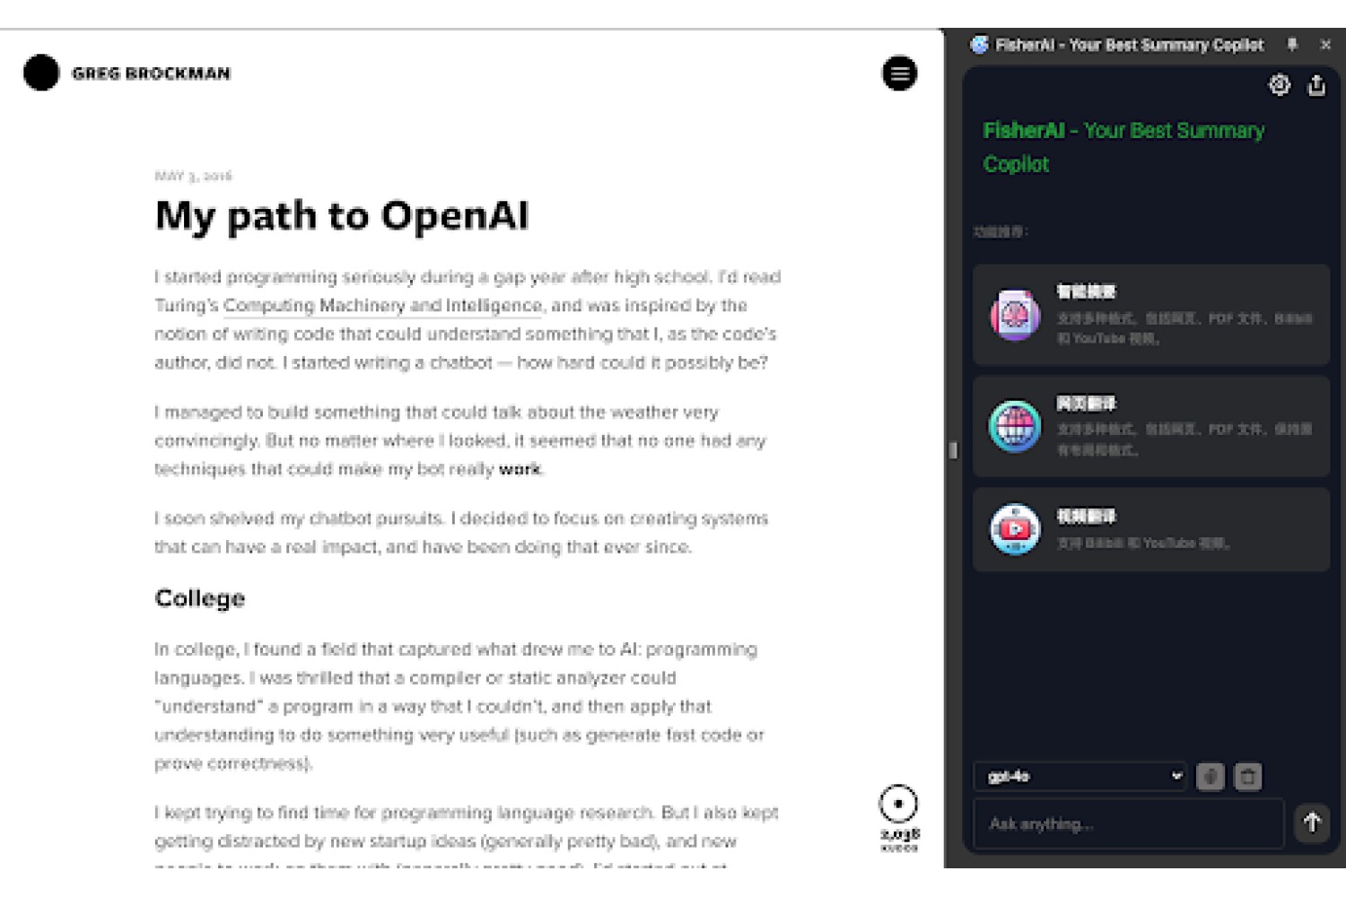Open FisherAI settings gear icon
Viewport: 1346px width, 897px height.
[x=1280, y=84]
